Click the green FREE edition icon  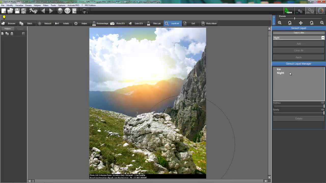[289, 11]
